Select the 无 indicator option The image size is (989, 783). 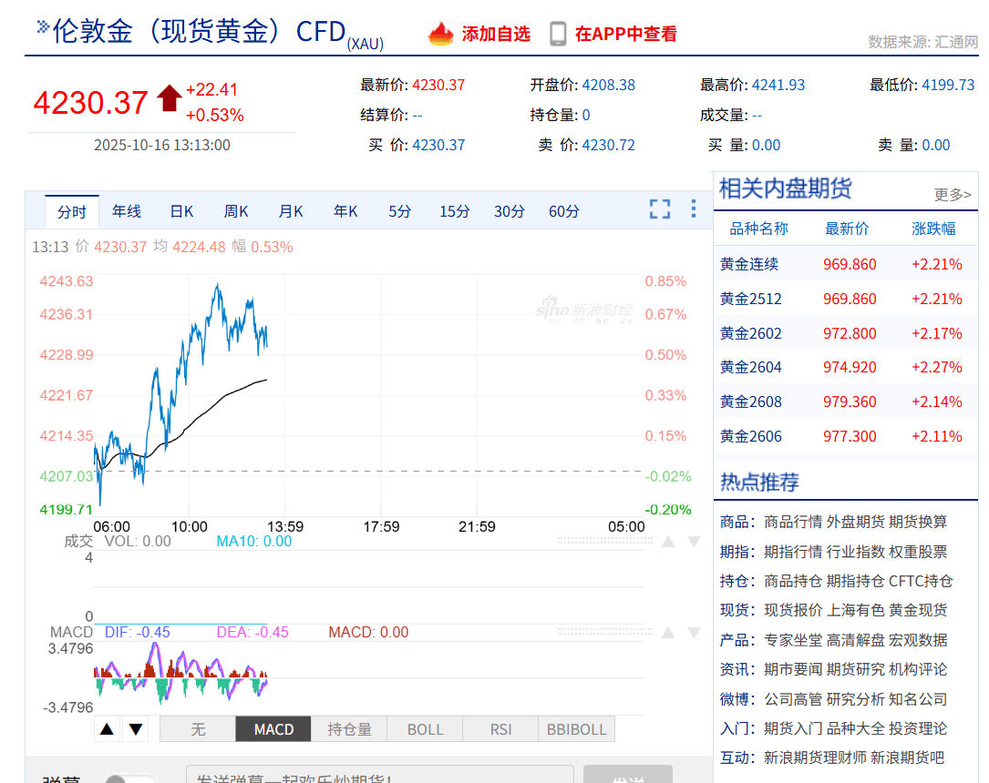point(198,729)
